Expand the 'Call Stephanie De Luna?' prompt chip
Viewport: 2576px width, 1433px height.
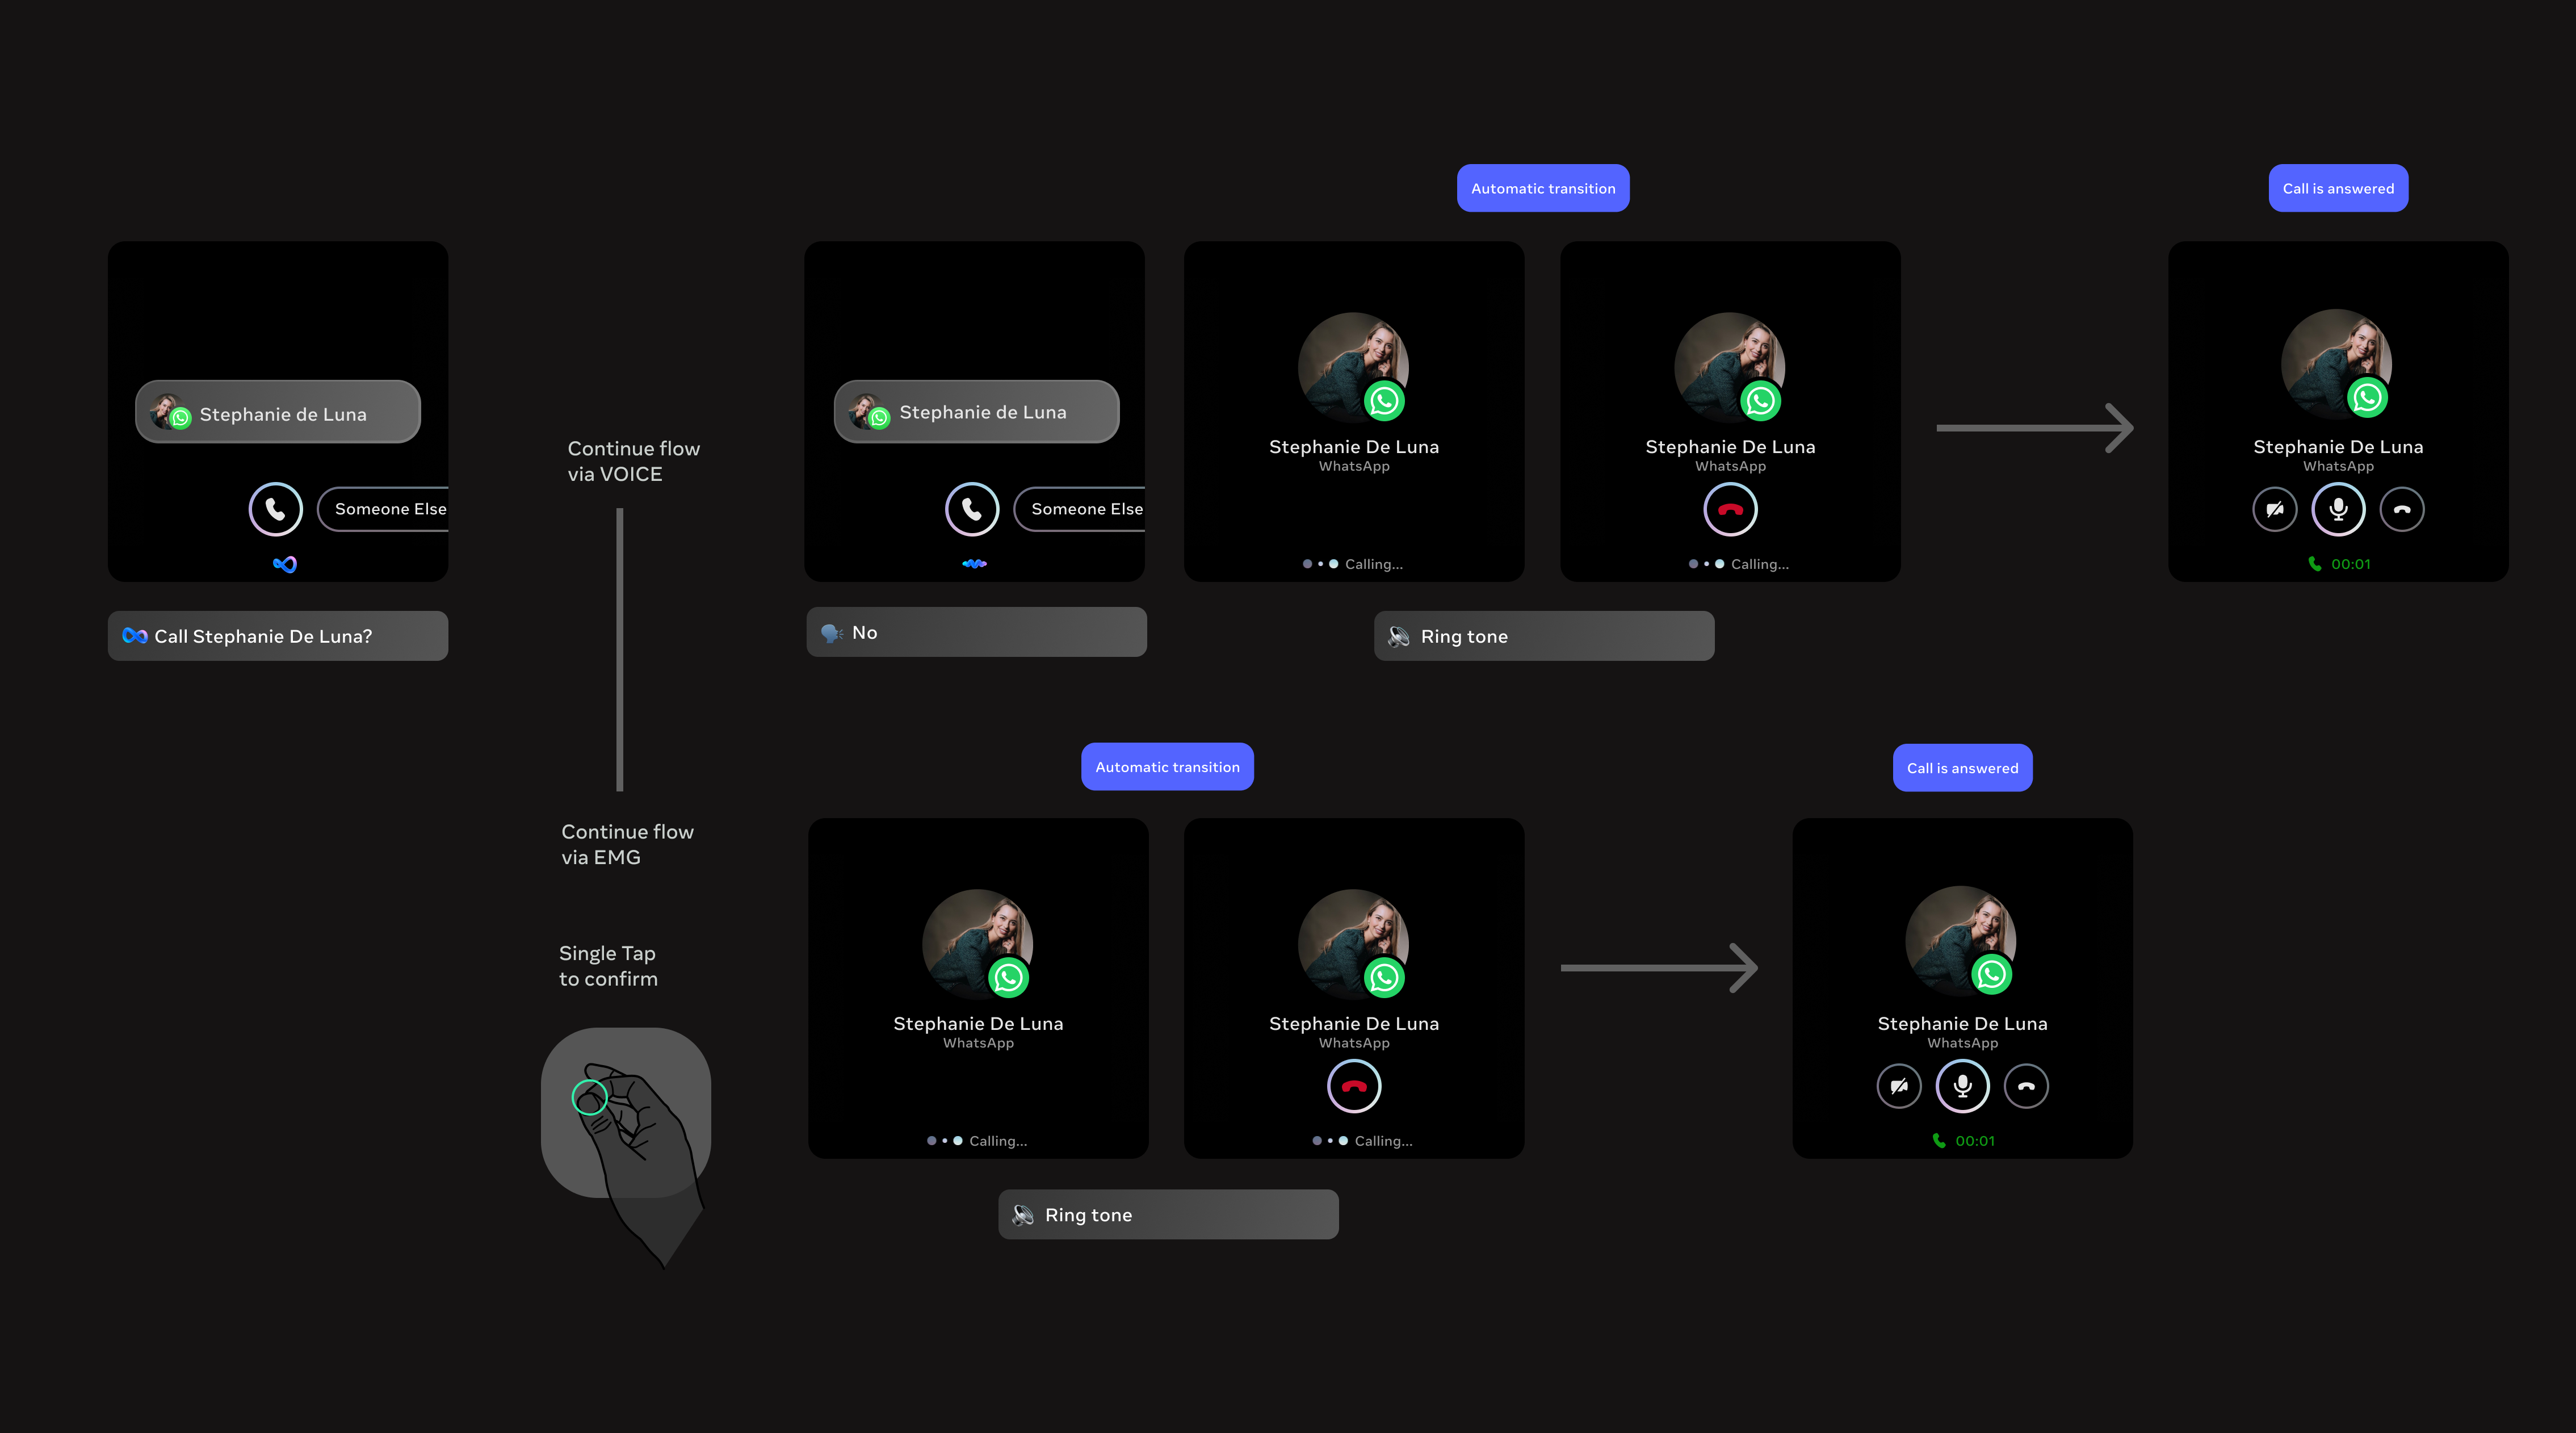[277, 635]
